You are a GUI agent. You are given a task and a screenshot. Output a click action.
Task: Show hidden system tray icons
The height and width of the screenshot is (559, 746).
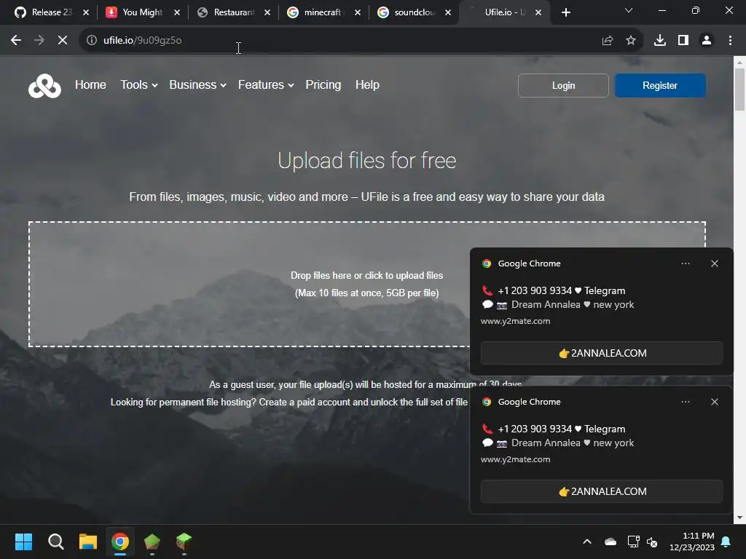pyautogui.click(x=587, y=542)
